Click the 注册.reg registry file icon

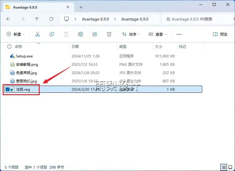point(12,90)
